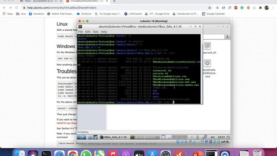Screen dimensions: 277x156
Task: Open the Introduction to Pr... bookmark
Action: 186,13
